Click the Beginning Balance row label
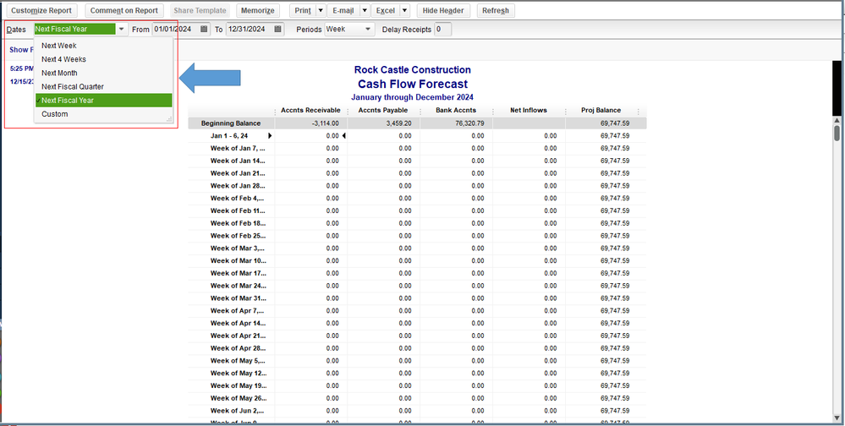Viewport: 845px width, 426px height. (231, 123)
